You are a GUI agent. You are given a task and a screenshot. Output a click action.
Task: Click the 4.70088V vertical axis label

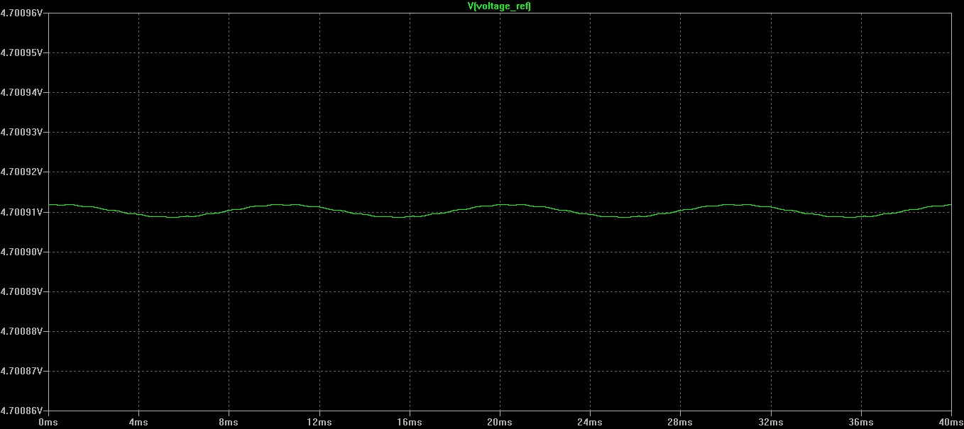tap(21, 331)
